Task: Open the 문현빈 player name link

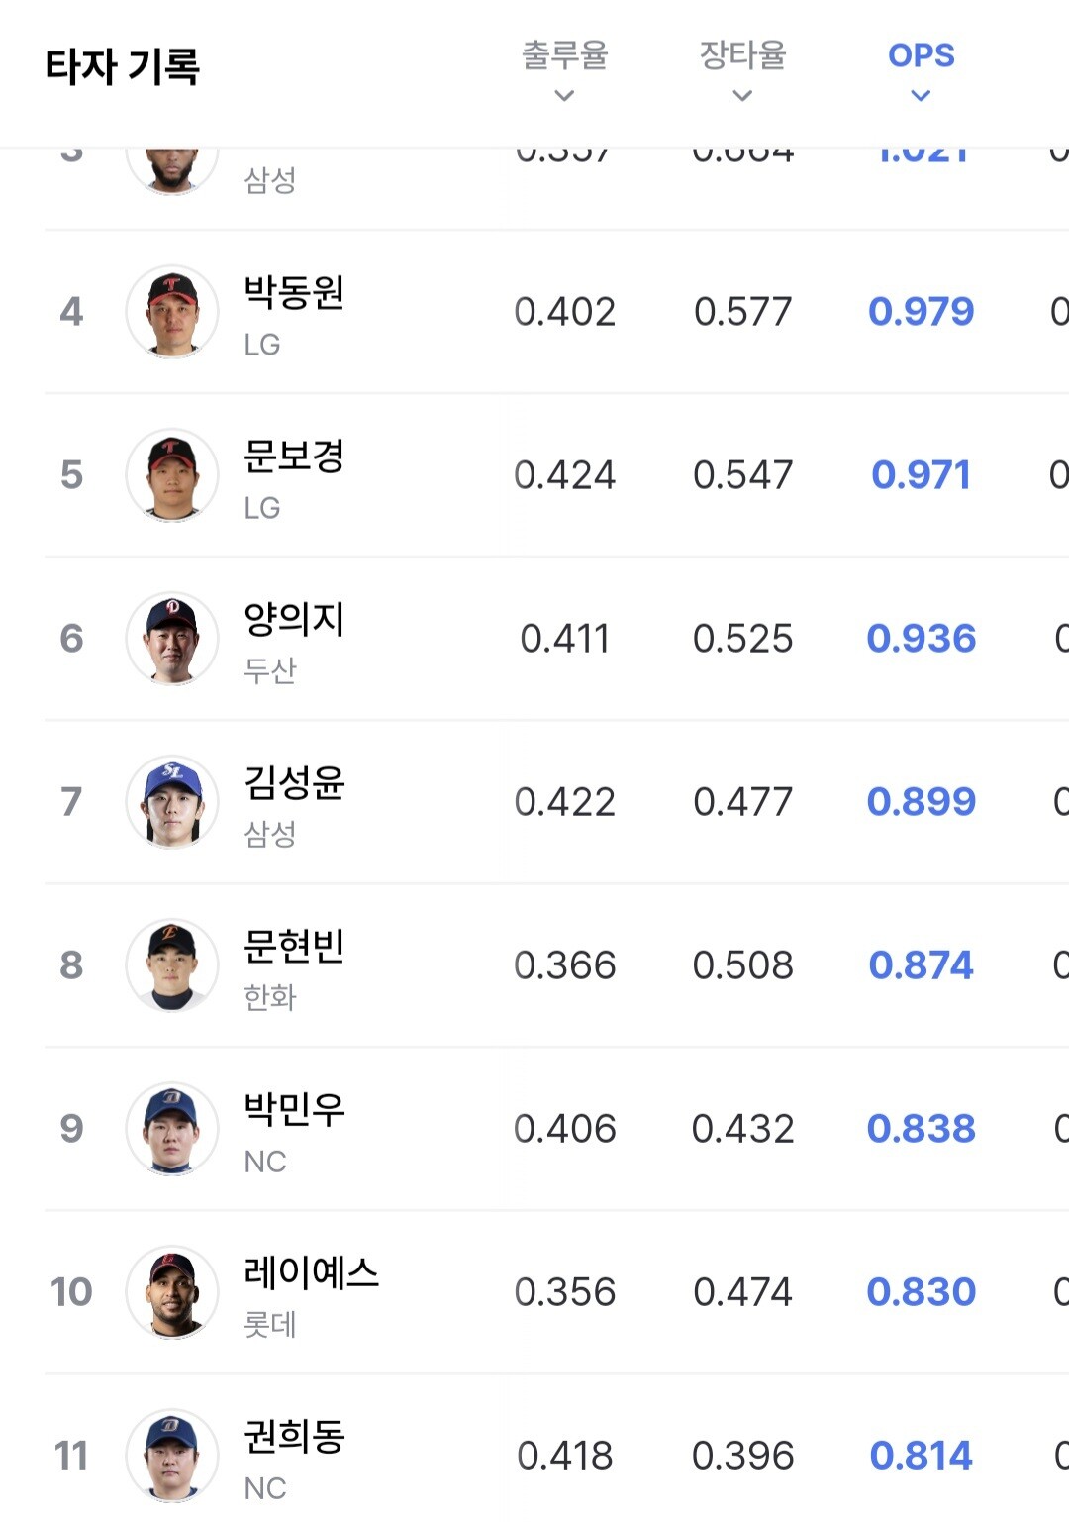Action: [x=294, y=946]
